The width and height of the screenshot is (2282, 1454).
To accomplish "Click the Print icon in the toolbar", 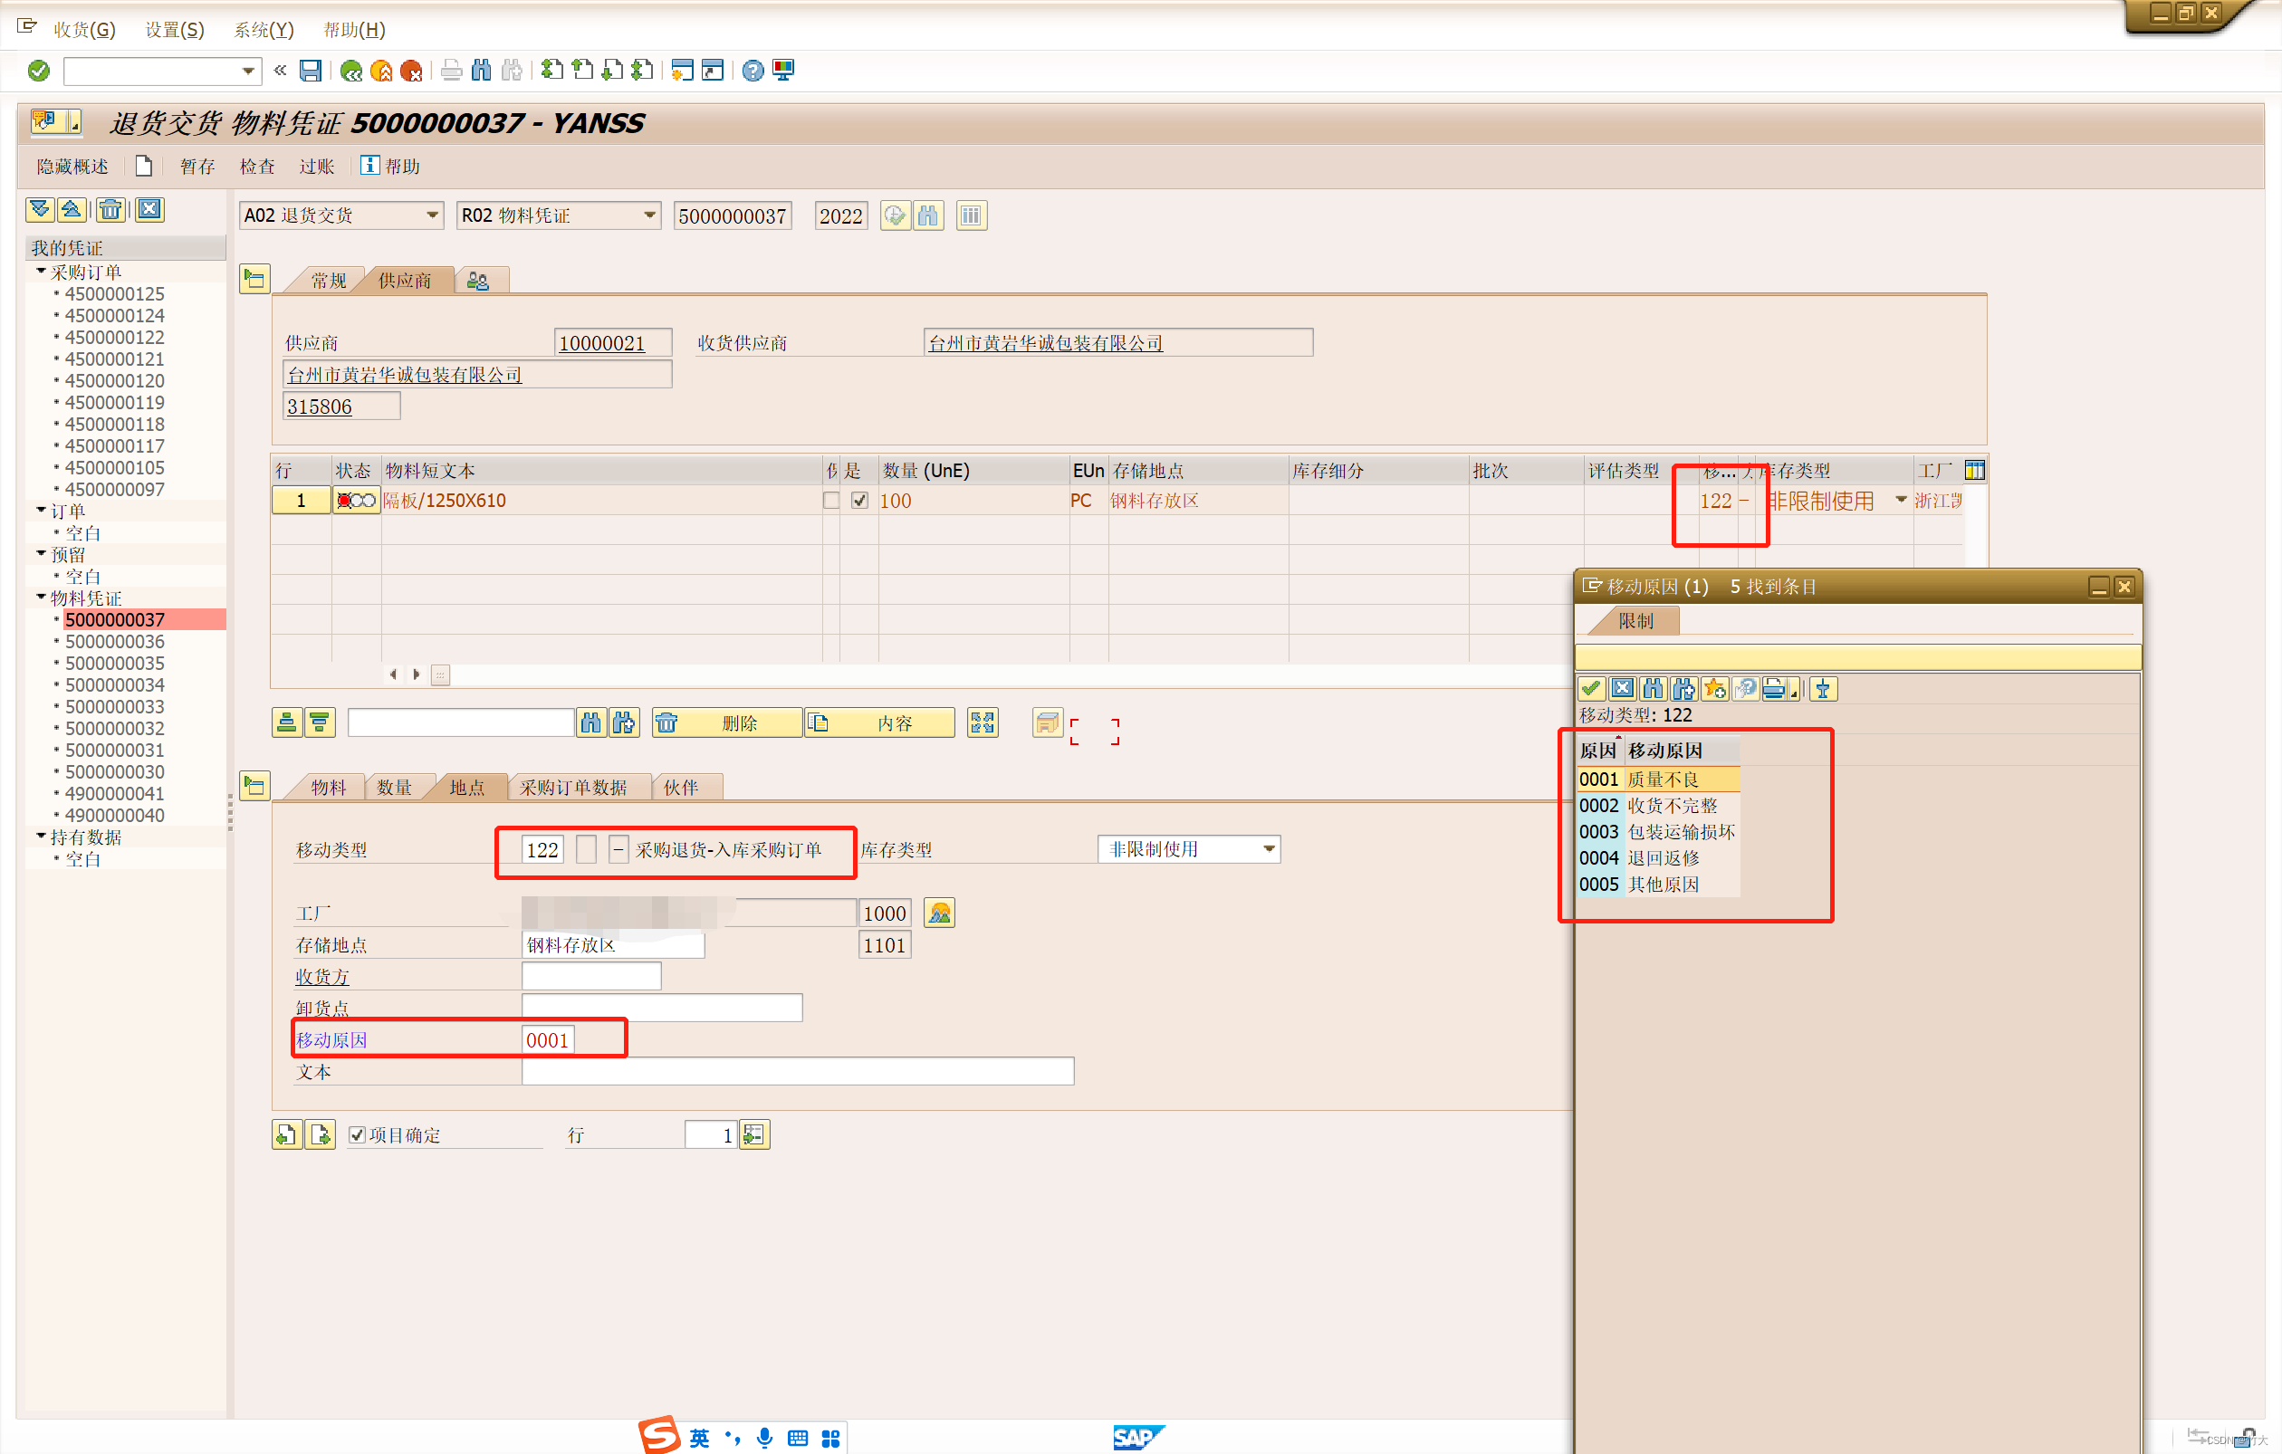I will pos(452,70).
